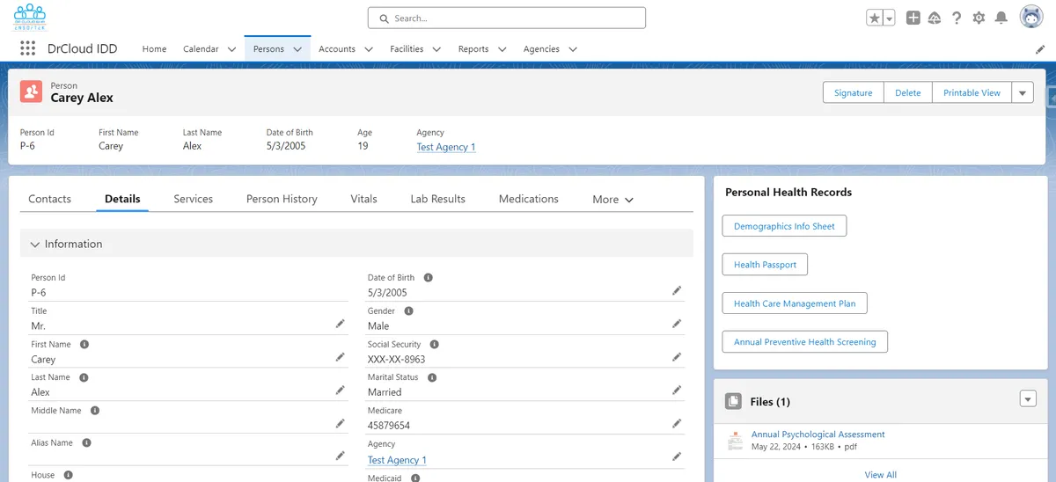This screenshot has width=1056, height=482.
Task: Open the Health Passport record
Action: point(765,265)
